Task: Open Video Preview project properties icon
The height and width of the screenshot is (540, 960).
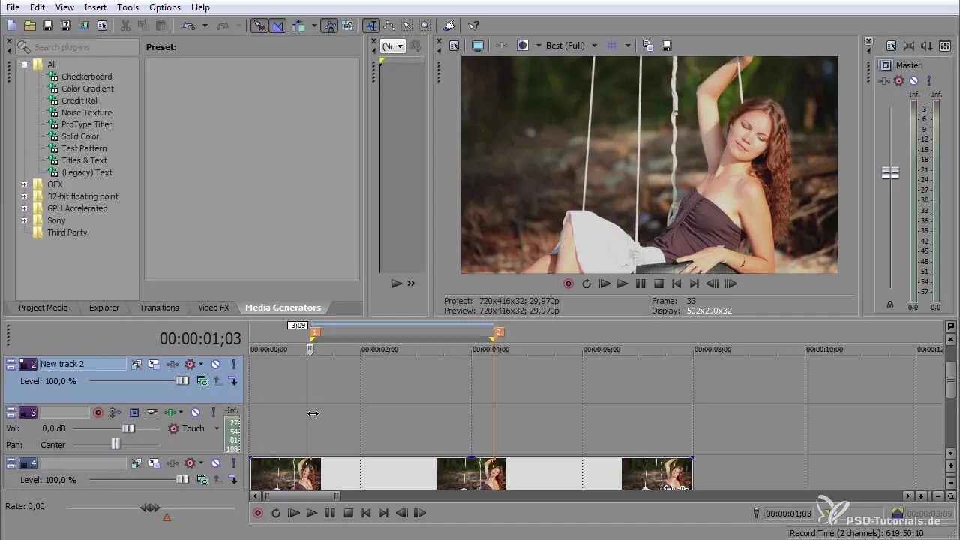Action: click(x=454, y=46)
